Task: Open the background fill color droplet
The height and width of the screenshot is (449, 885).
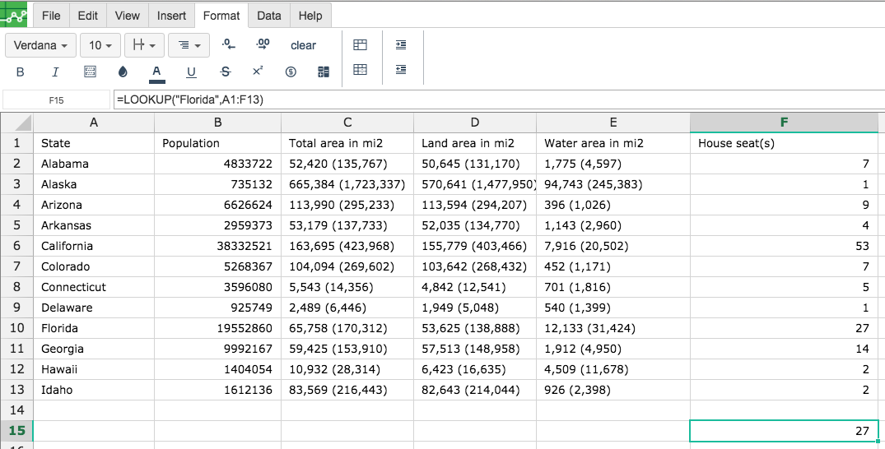Action: click(123, 72)
